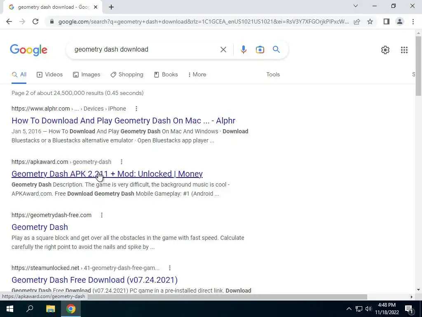The image size is (422, 317).
Task: Open Google quick settings gear
Action: click(385, 50)
